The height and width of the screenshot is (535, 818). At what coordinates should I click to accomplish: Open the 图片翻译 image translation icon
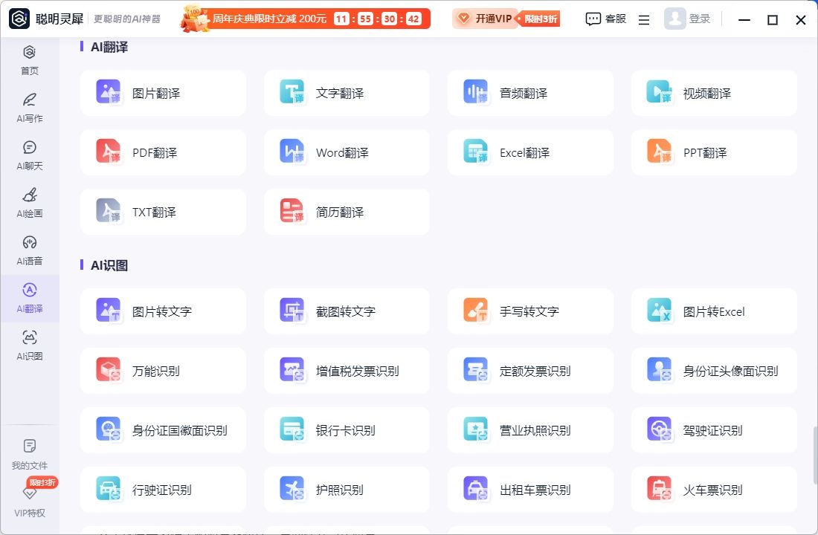(x=109, y=92)
